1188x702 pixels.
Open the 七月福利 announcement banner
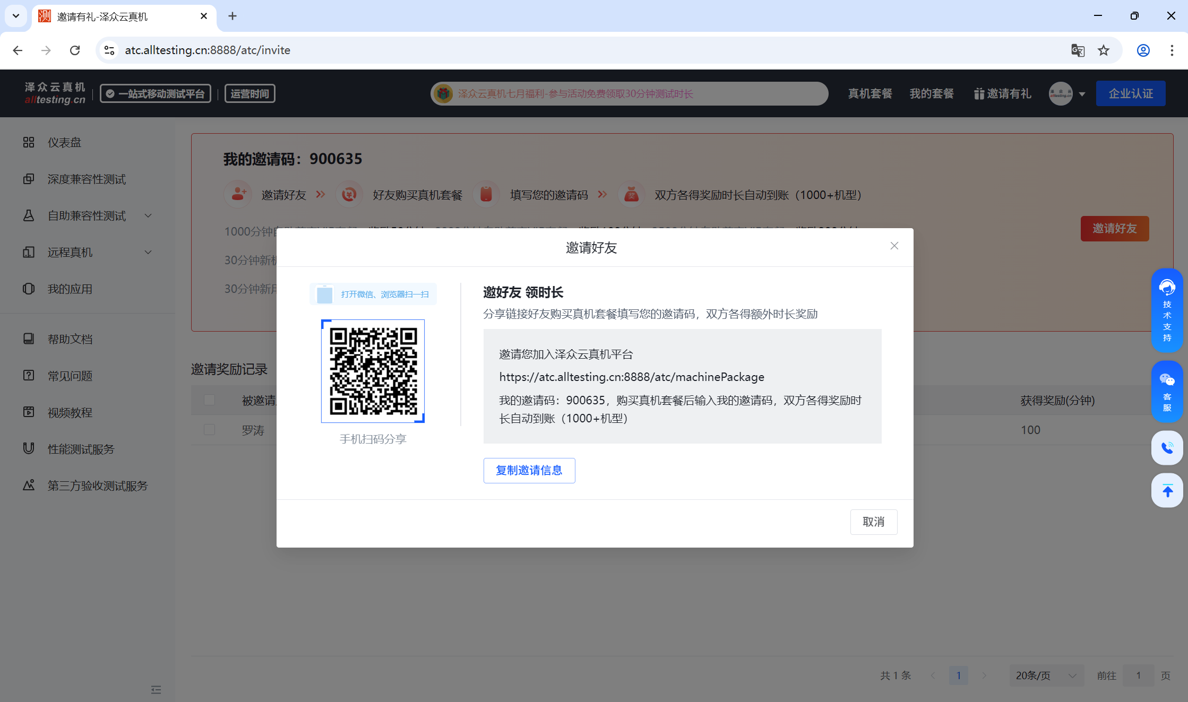pos(629,94)
